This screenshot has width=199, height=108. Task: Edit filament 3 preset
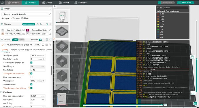[24, 34]
